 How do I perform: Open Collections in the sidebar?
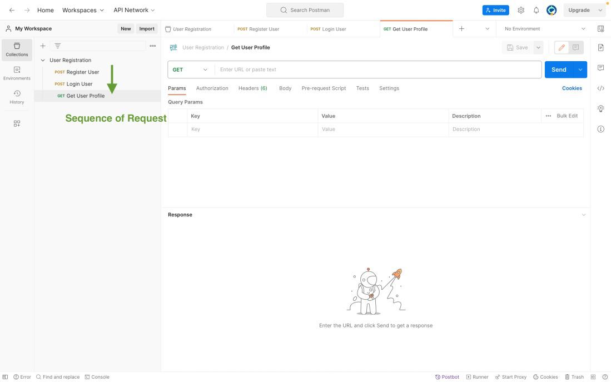17,50
